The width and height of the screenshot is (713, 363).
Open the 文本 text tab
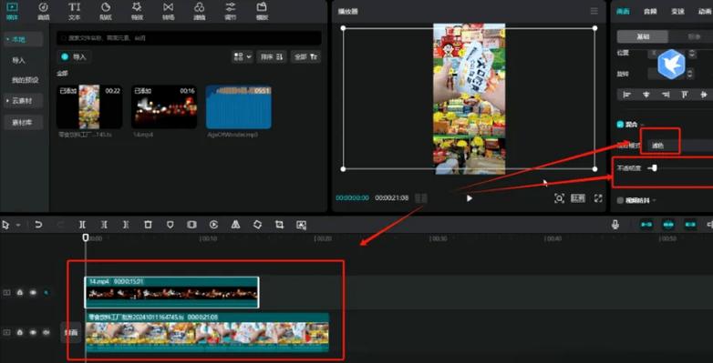pos(74,11)
